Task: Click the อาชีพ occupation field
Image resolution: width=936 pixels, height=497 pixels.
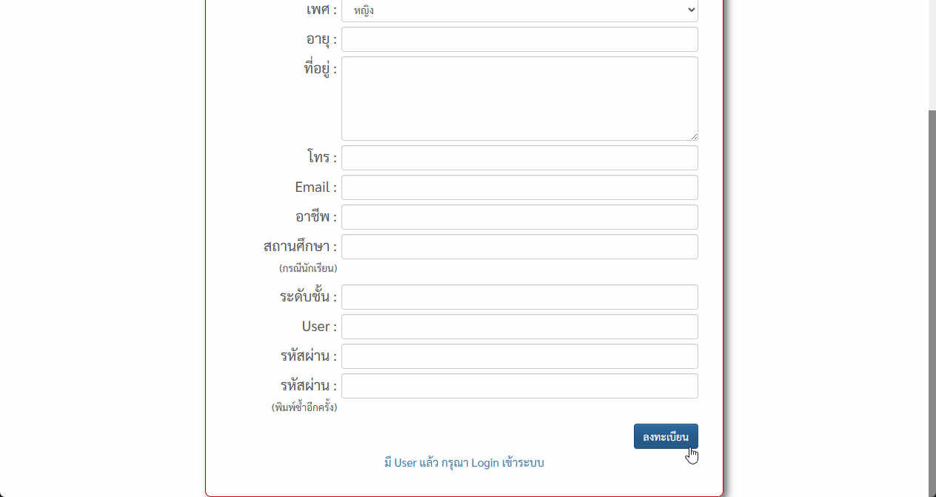Action: 519,217
